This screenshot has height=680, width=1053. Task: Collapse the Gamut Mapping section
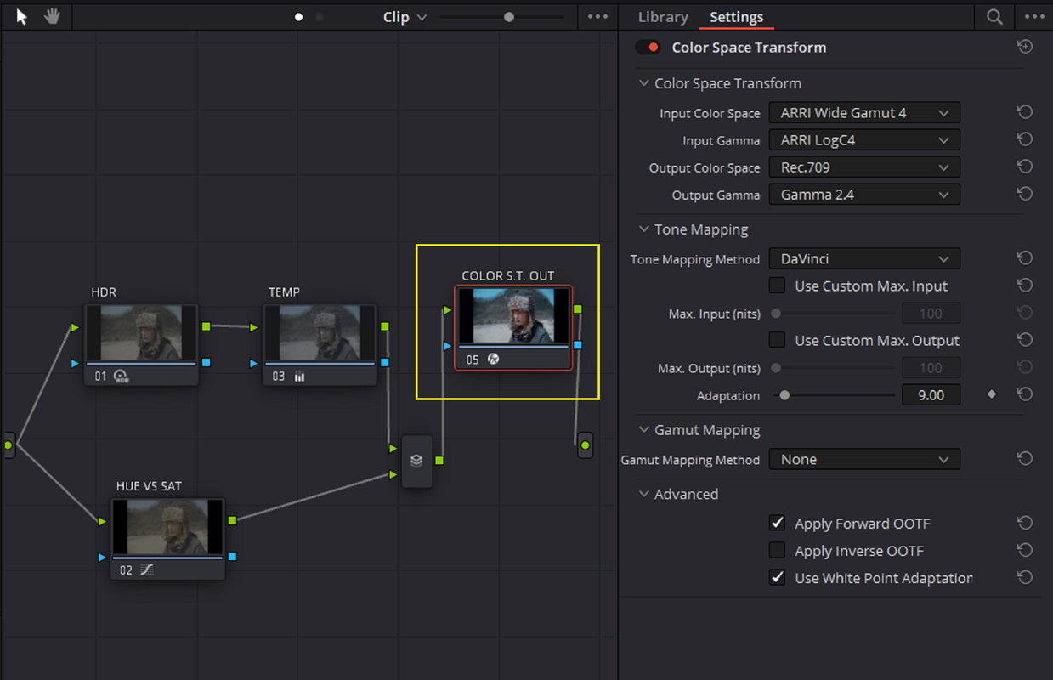pos(643,430)
